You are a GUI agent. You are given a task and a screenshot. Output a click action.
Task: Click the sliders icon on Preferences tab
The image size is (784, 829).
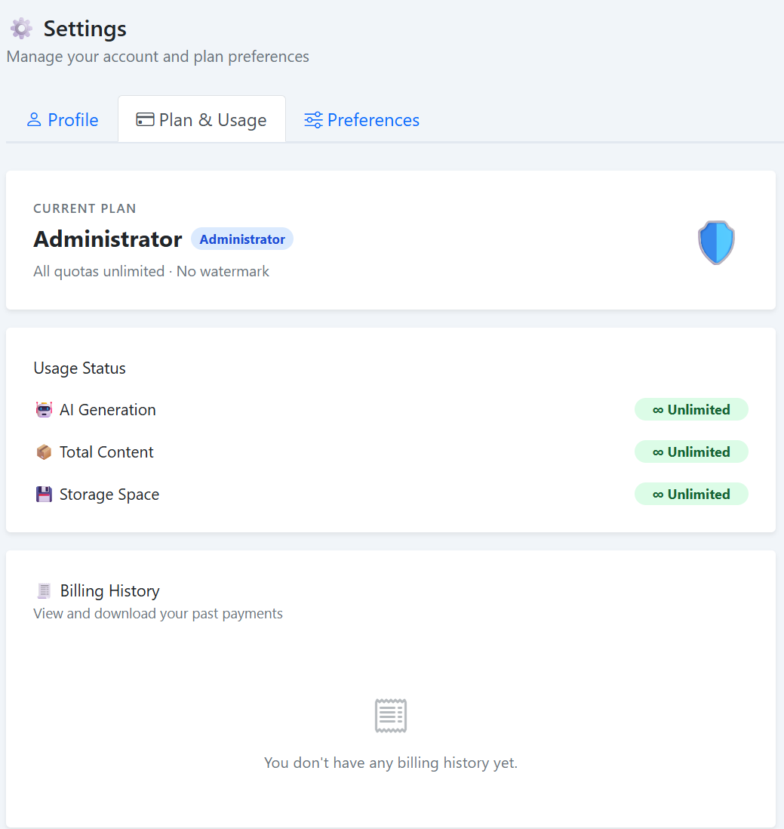click(313, 120)
